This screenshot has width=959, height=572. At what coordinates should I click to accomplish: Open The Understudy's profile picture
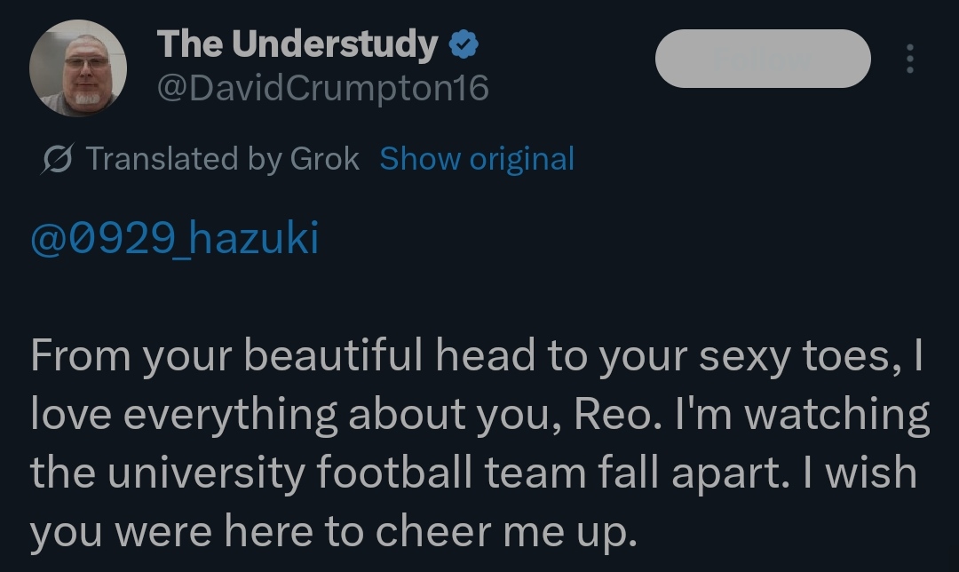tap(78, 69)
